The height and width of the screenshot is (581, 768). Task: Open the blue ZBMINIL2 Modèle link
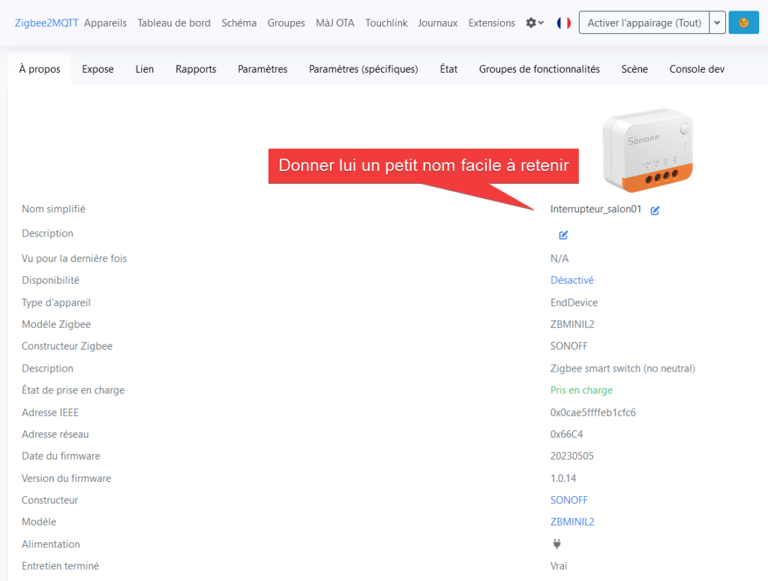pyautogui.click(x=572, y=522)
